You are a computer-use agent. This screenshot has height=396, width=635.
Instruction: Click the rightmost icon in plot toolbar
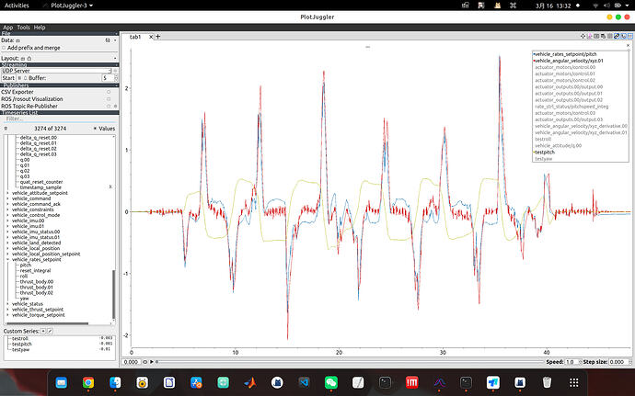tap(630, 37)
